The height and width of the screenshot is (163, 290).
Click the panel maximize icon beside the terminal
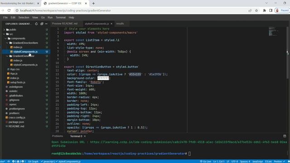coord(285,136)
